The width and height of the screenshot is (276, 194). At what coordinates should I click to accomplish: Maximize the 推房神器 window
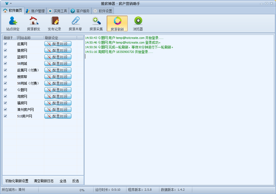click(x=266, y=3)
